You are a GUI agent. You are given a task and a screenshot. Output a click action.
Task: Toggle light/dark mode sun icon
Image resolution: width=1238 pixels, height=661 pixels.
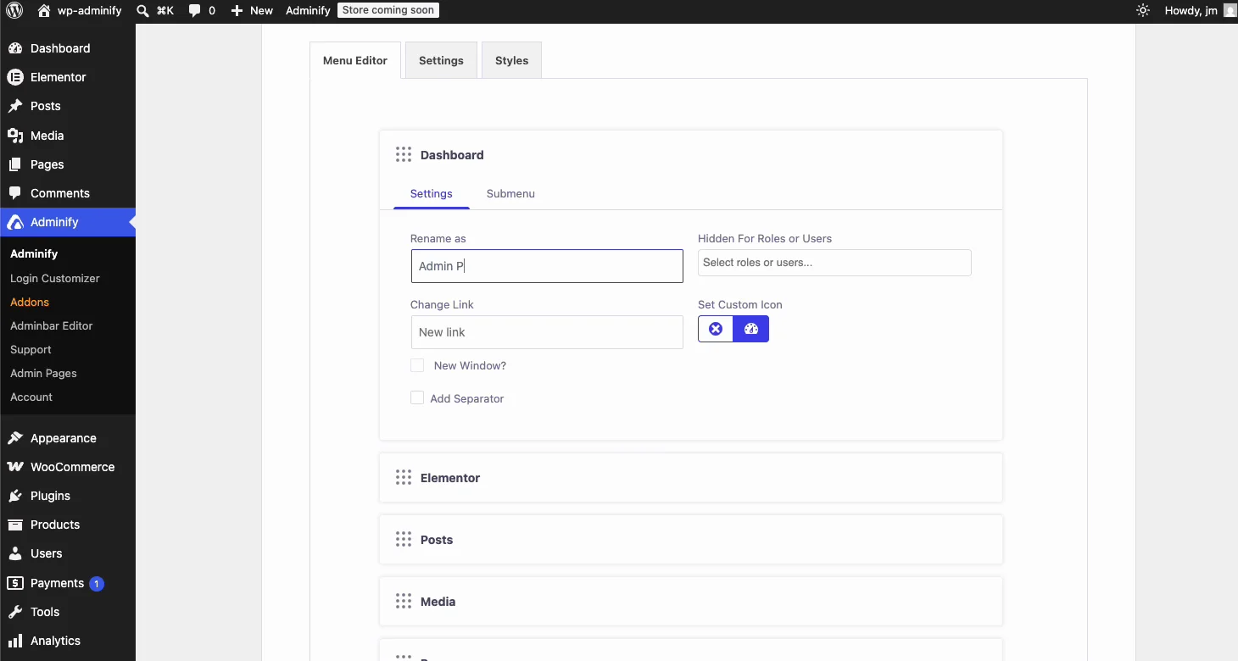click(1143, 11)
